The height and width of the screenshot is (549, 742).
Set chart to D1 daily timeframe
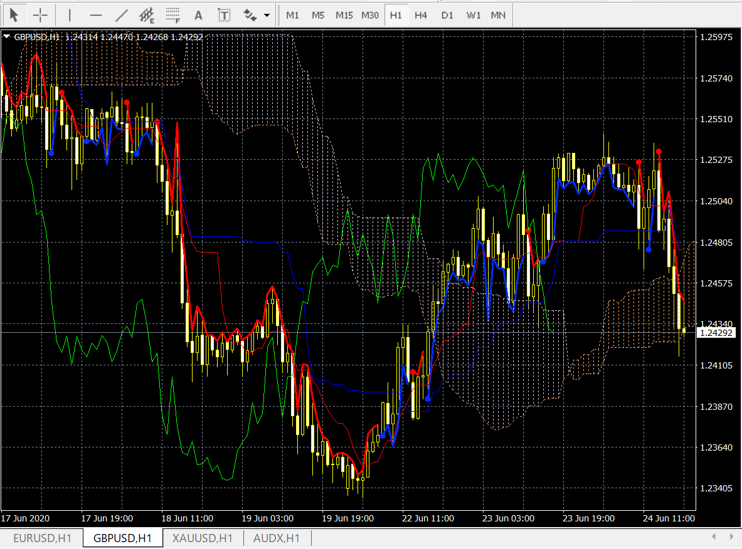[447, 14]
